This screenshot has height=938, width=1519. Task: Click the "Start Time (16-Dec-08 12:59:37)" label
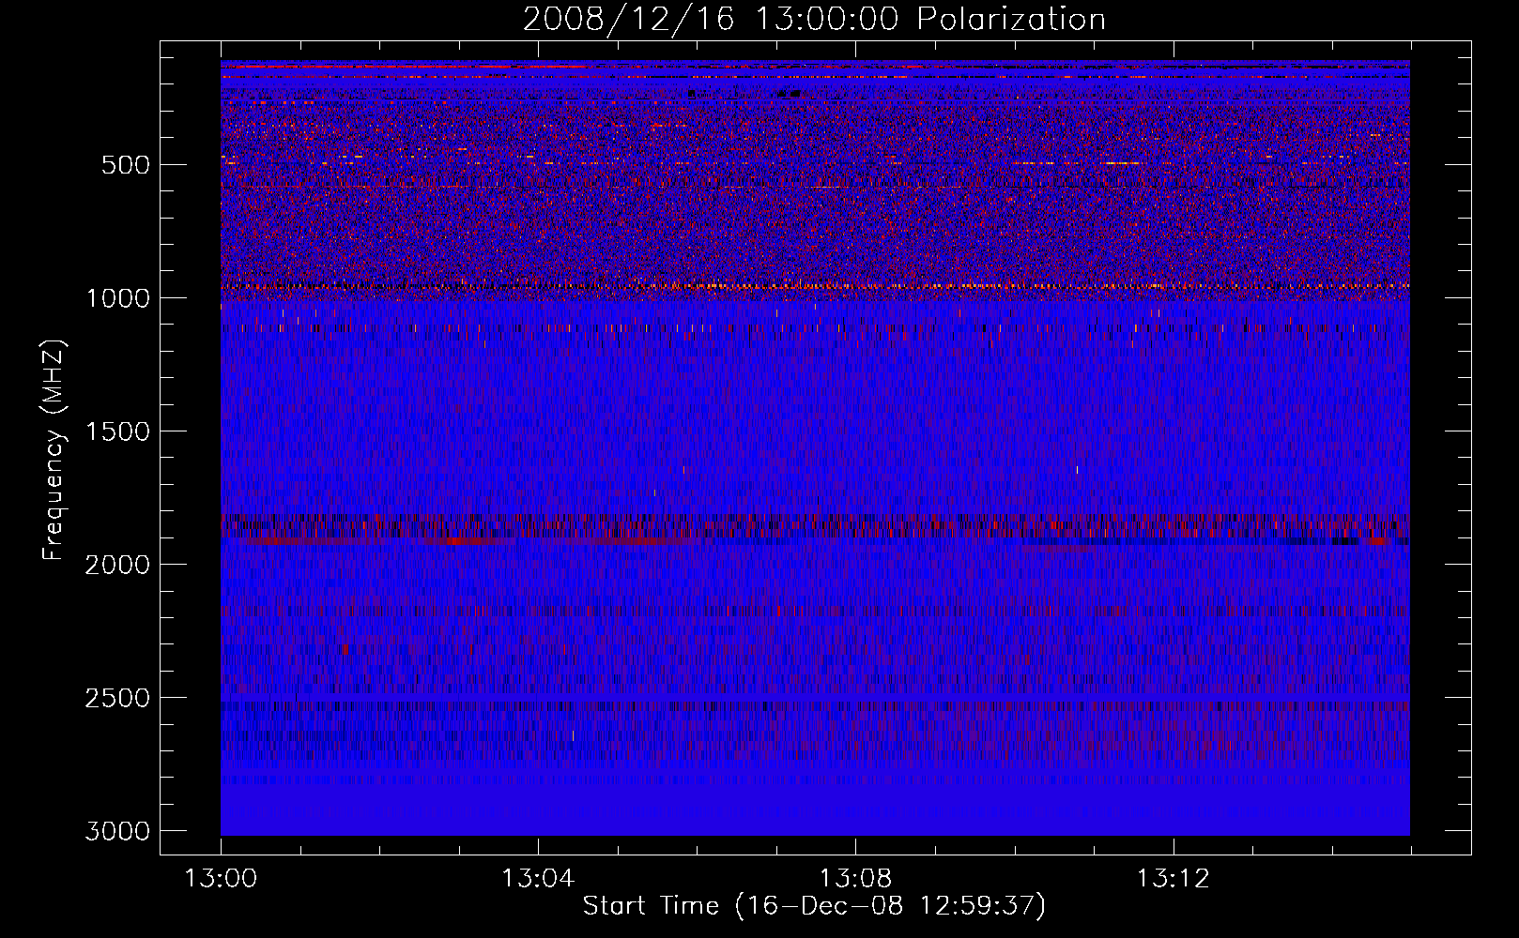coord(814,906)
